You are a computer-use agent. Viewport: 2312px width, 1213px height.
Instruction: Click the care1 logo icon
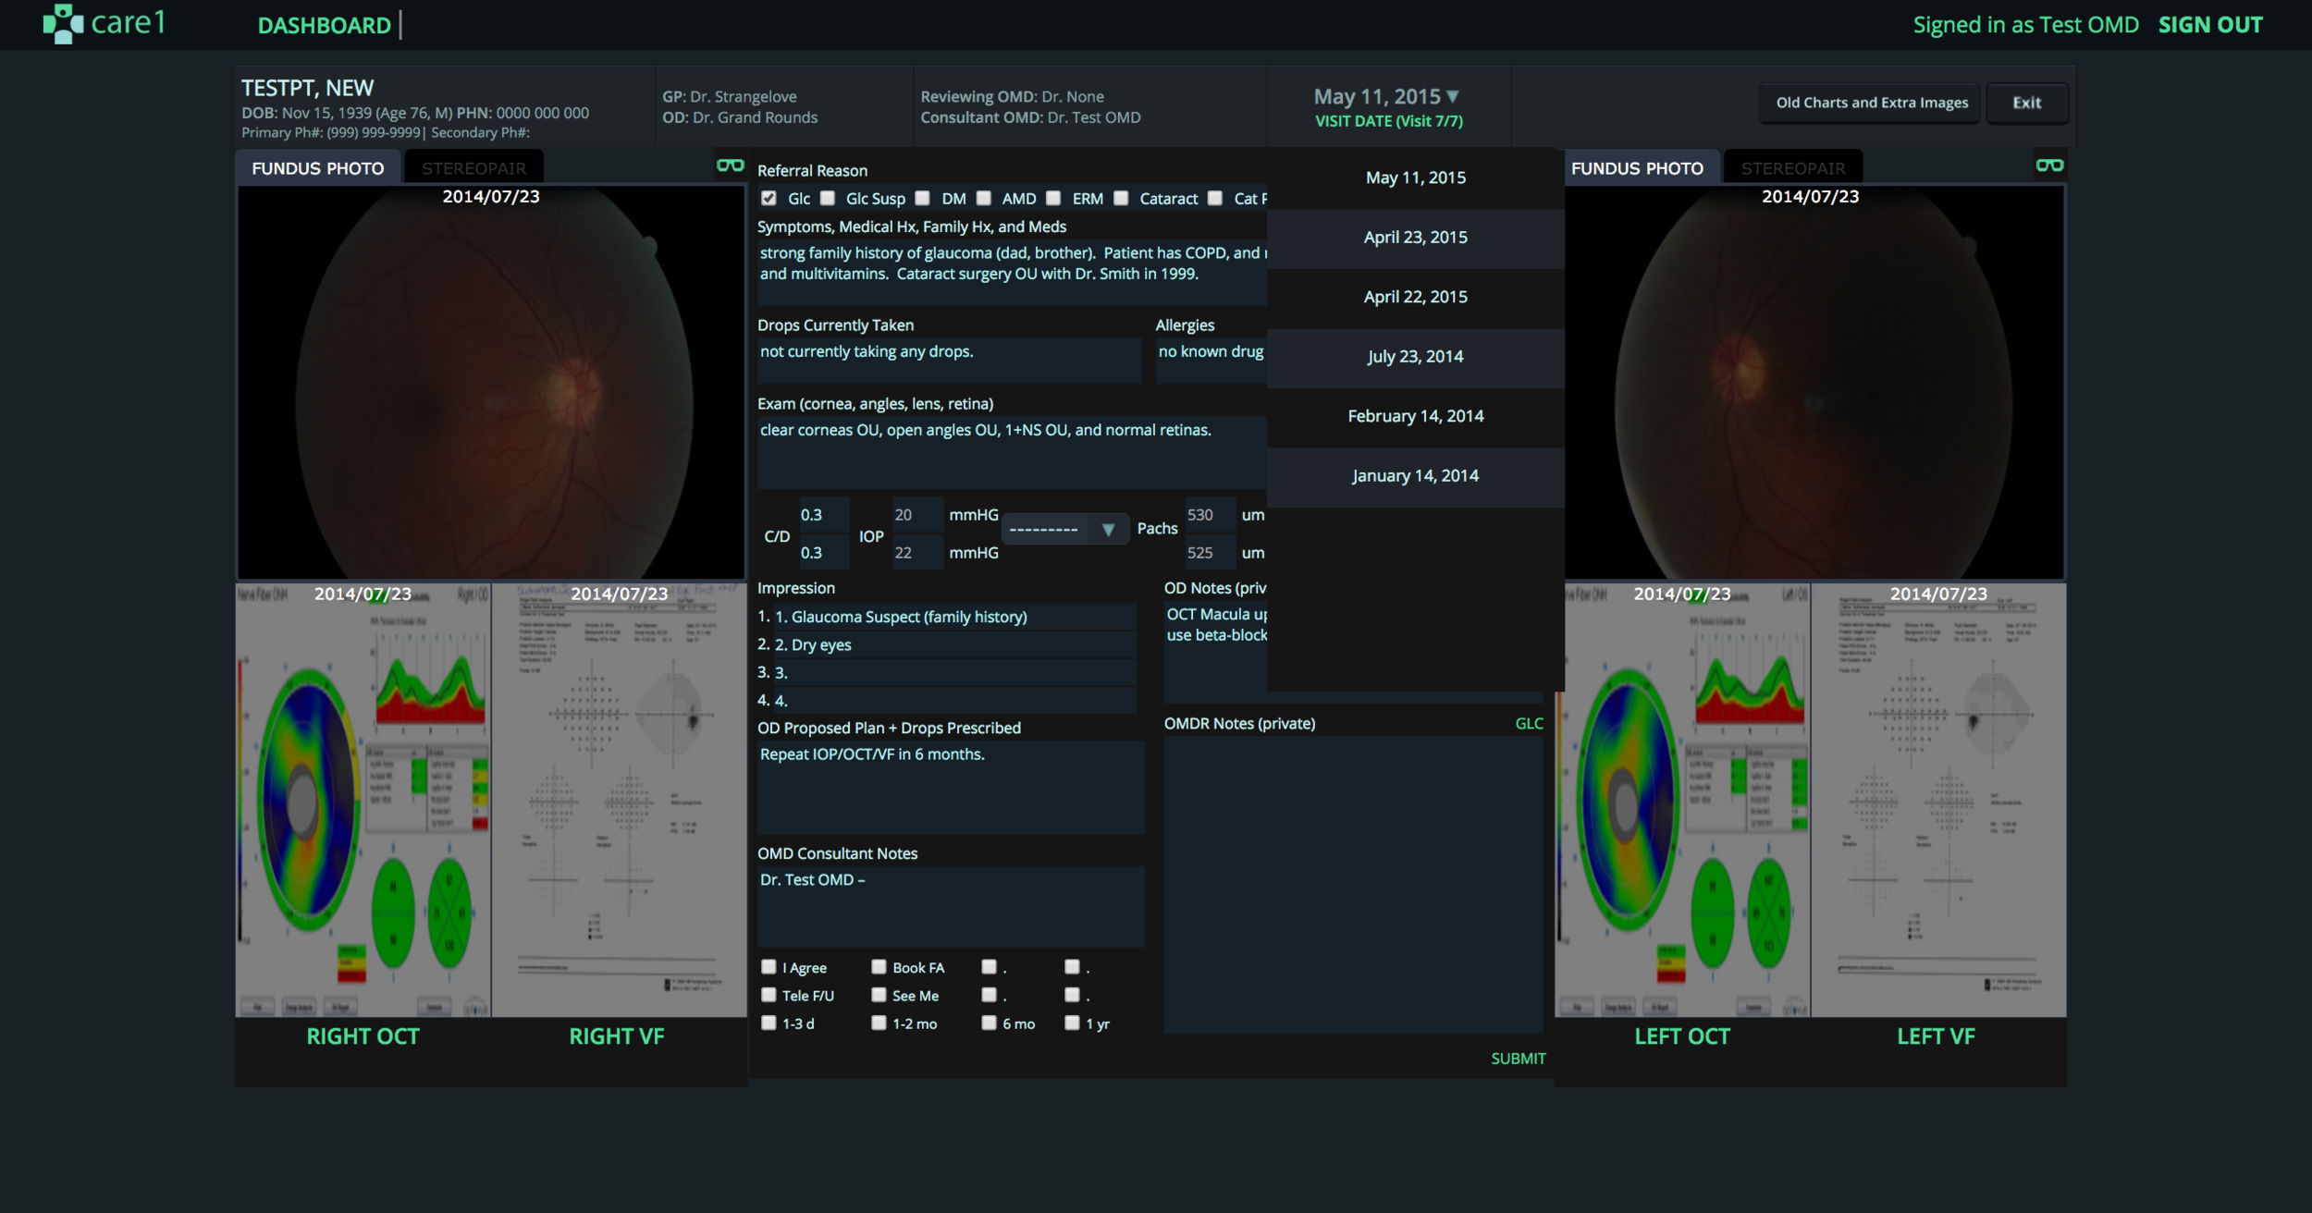(63, 23)
